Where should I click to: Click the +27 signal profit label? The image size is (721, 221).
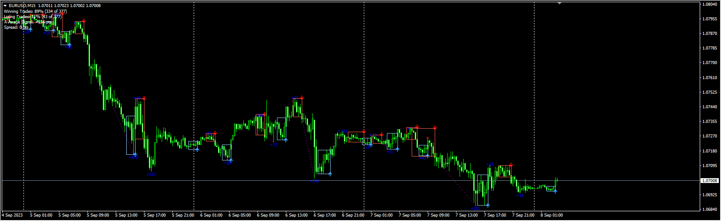(273, 145)
